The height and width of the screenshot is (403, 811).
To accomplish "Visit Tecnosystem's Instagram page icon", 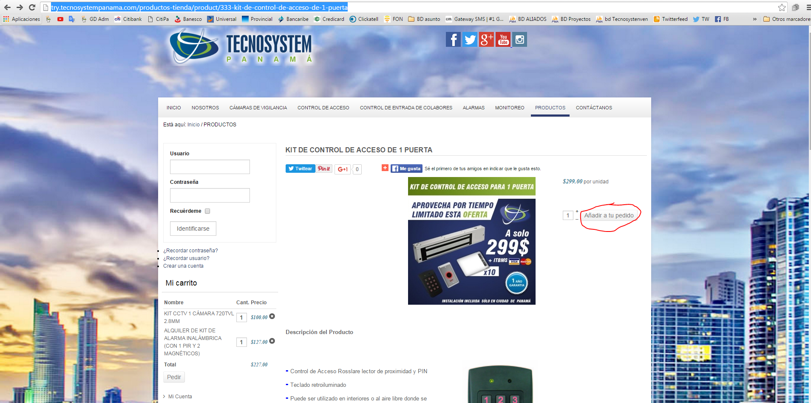I will [x=519, y=40].
